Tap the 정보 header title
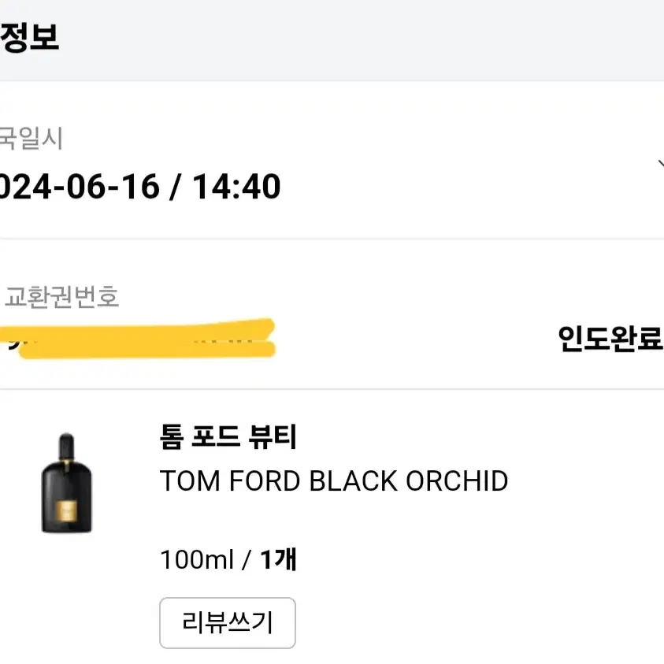Screen dimensions: 664x664 [29, 37]
